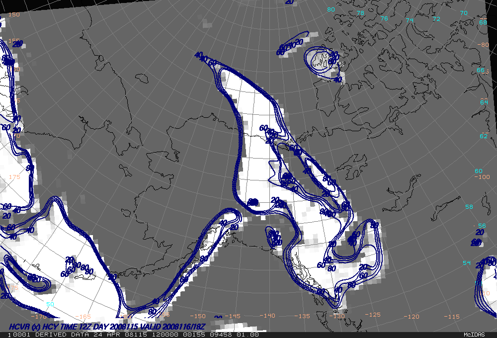The image size is (497, 338).
Task: Click the cyan '76' latitude label
Action: click(384, 18)
